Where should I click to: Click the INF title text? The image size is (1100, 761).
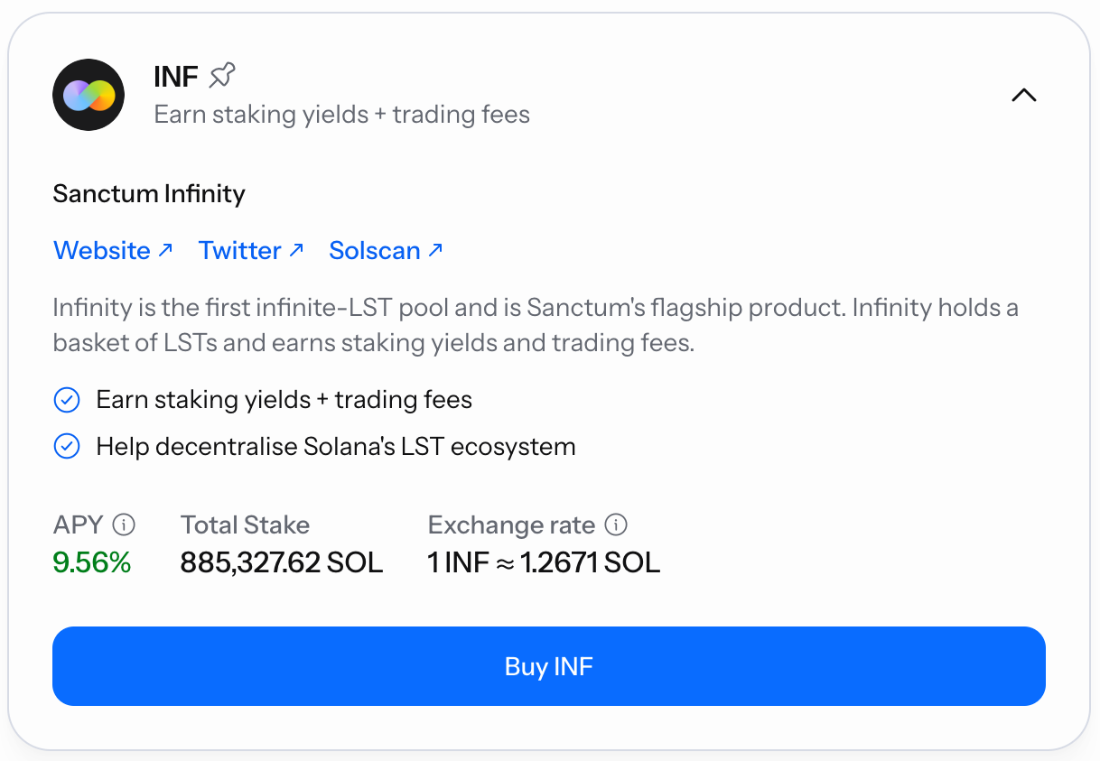click(176, 77)
